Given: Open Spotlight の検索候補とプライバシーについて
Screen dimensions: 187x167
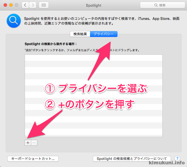Looking at the screenshot, I should point(132,159).
